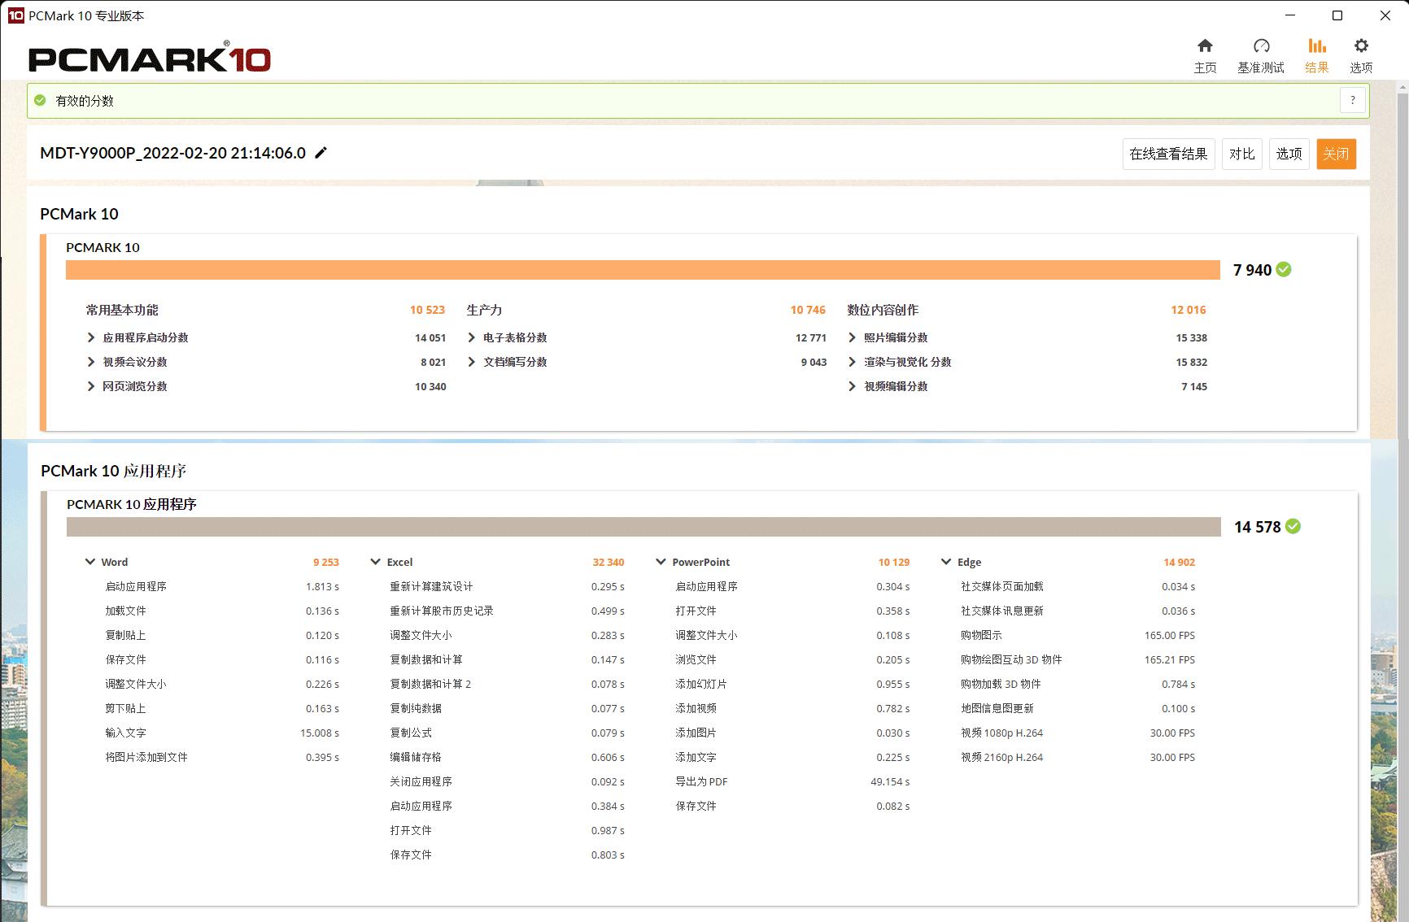Expand the 电子表格分数 row
Viewport: 1409px width, 922px height.
click(x=472, y=337)
